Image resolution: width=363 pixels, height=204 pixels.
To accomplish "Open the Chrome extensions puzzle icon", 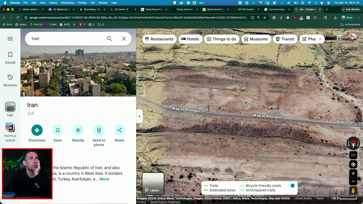I will (315, 18).
